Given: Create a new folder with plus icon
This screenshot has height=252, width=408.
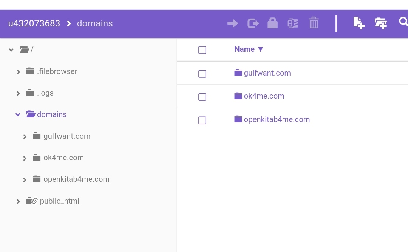Looking at the screenshot, I should [380, 23].
